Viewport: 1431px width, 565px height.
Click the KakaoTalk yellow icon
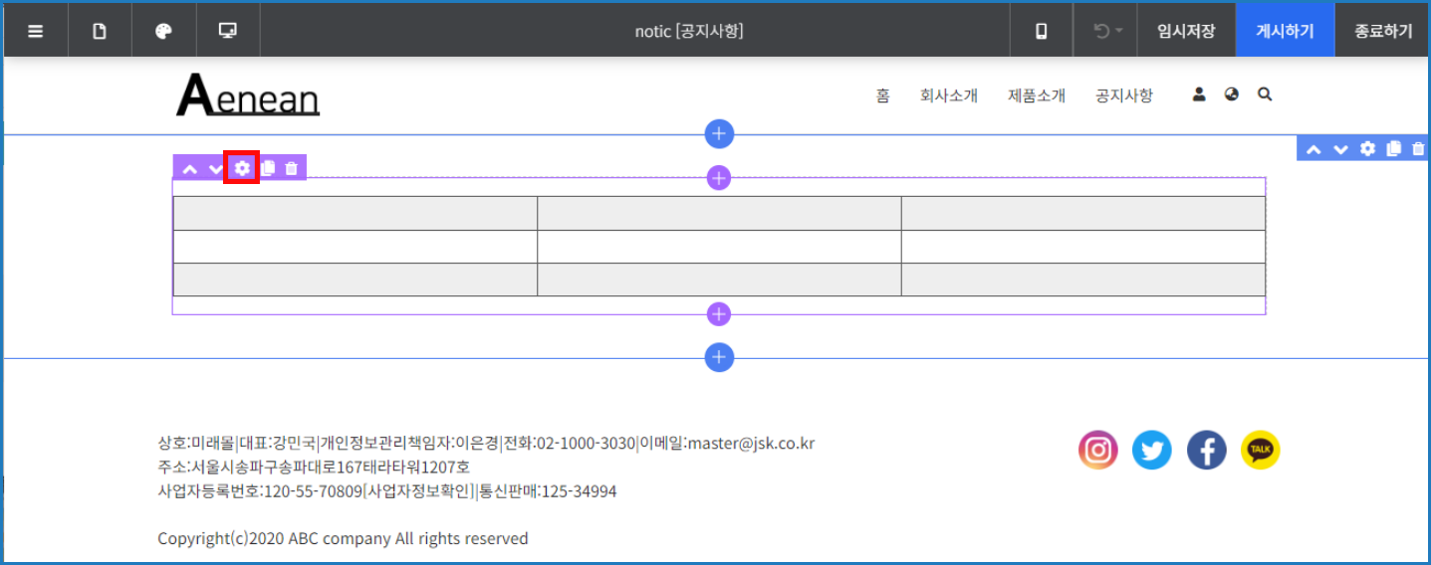1260,451
